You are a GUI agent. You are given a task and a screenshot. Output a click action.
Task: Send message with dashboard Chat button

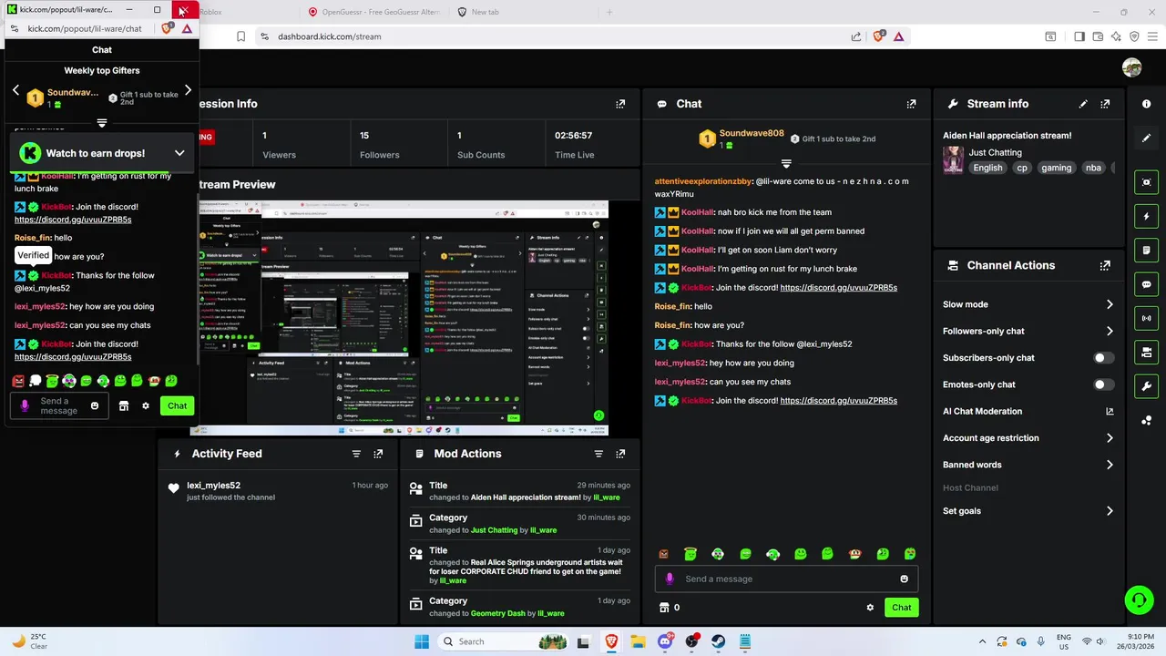901,608
